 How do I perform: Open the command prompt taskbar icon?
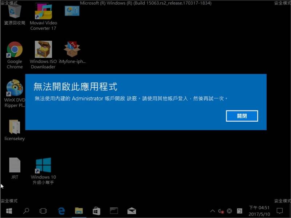(x=114, y=211)
